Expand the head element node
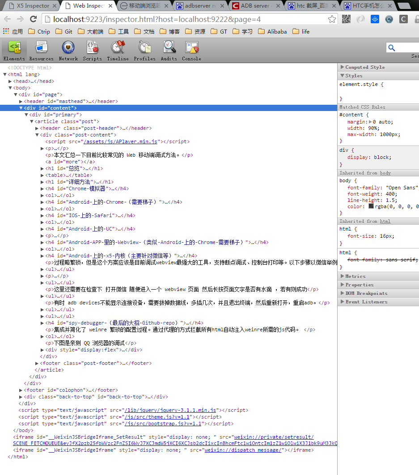The image size is (419, 475). coord(10,81)
